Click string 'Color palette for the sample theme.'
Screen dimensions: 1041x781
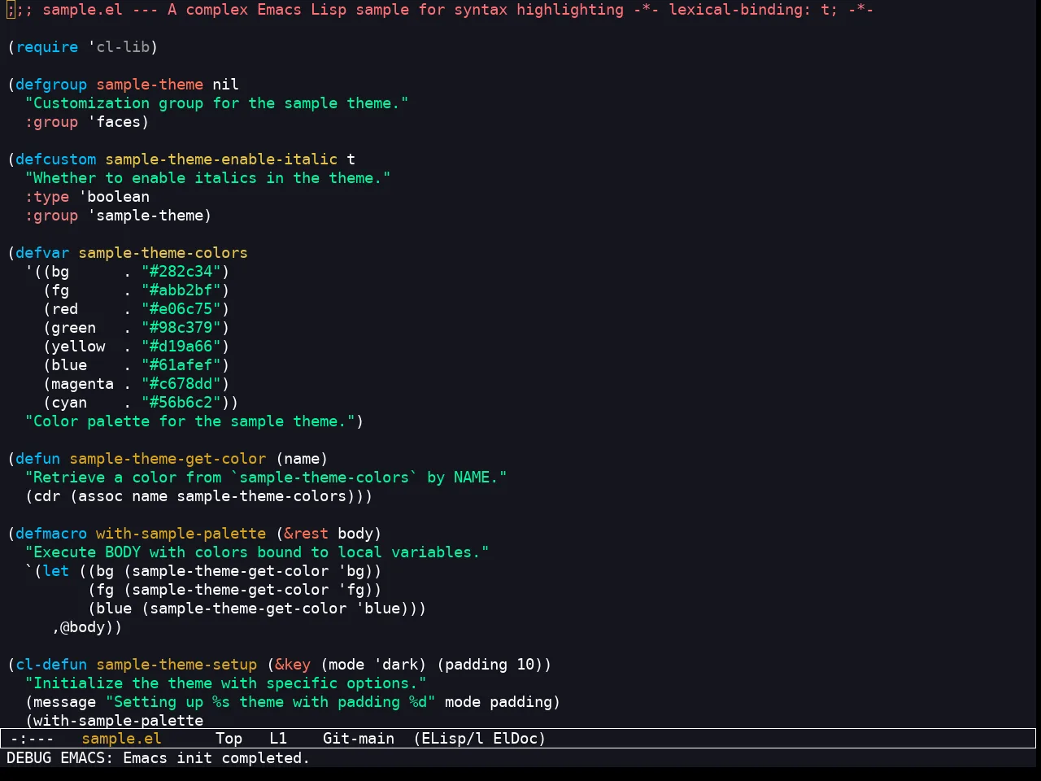[x=189, y=421]
